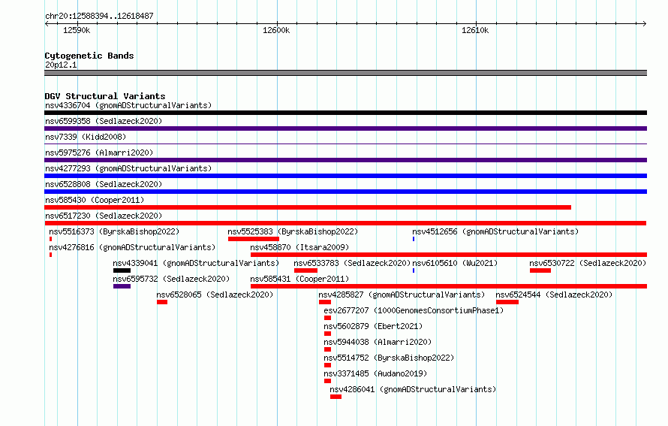Click the gray 20p12.1 cytogenetic band
This screenshot has width=668, height=426.
click(345, 73)
